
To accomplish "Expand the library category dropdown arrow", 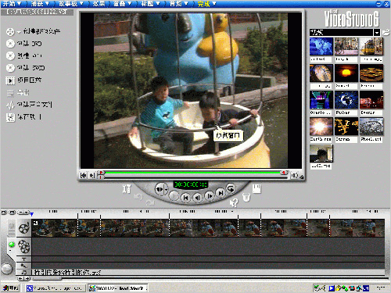I will coord(377,32).
